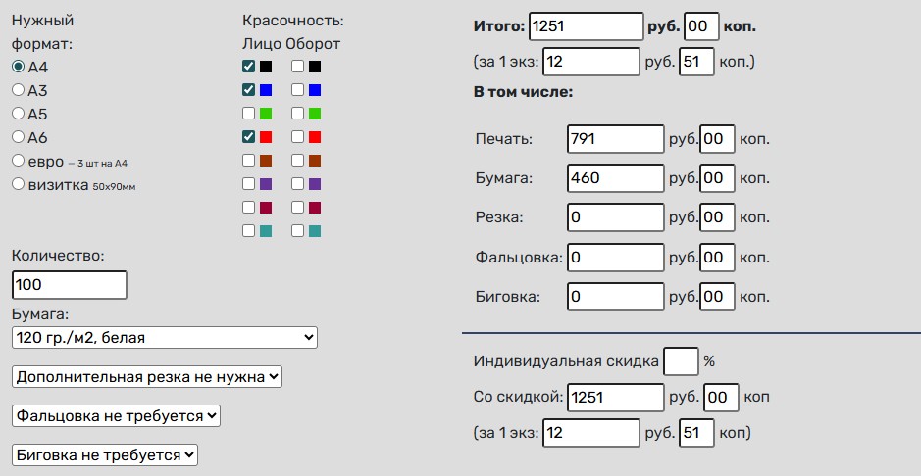The image size is (921, 476).
Task: Click the Количество input field
Action: tap(69, 285)
